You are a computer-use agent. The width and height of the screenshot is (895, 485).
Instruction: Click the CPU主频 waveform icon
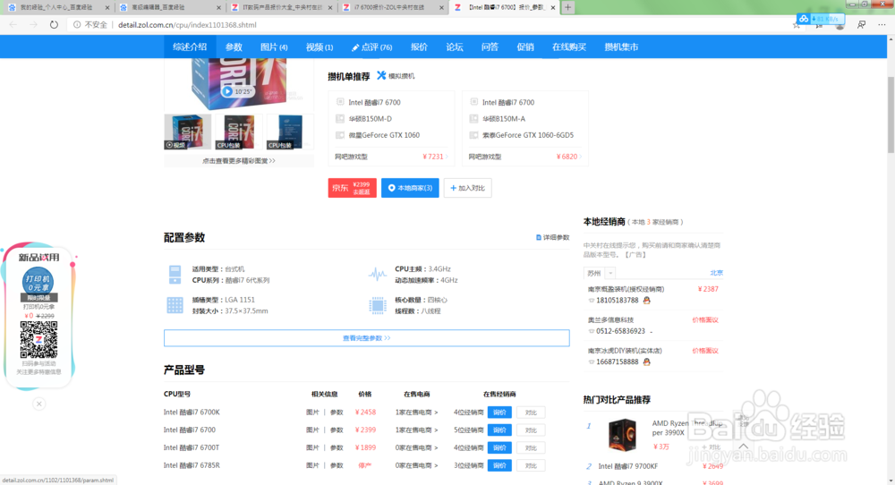pos(378,275)
